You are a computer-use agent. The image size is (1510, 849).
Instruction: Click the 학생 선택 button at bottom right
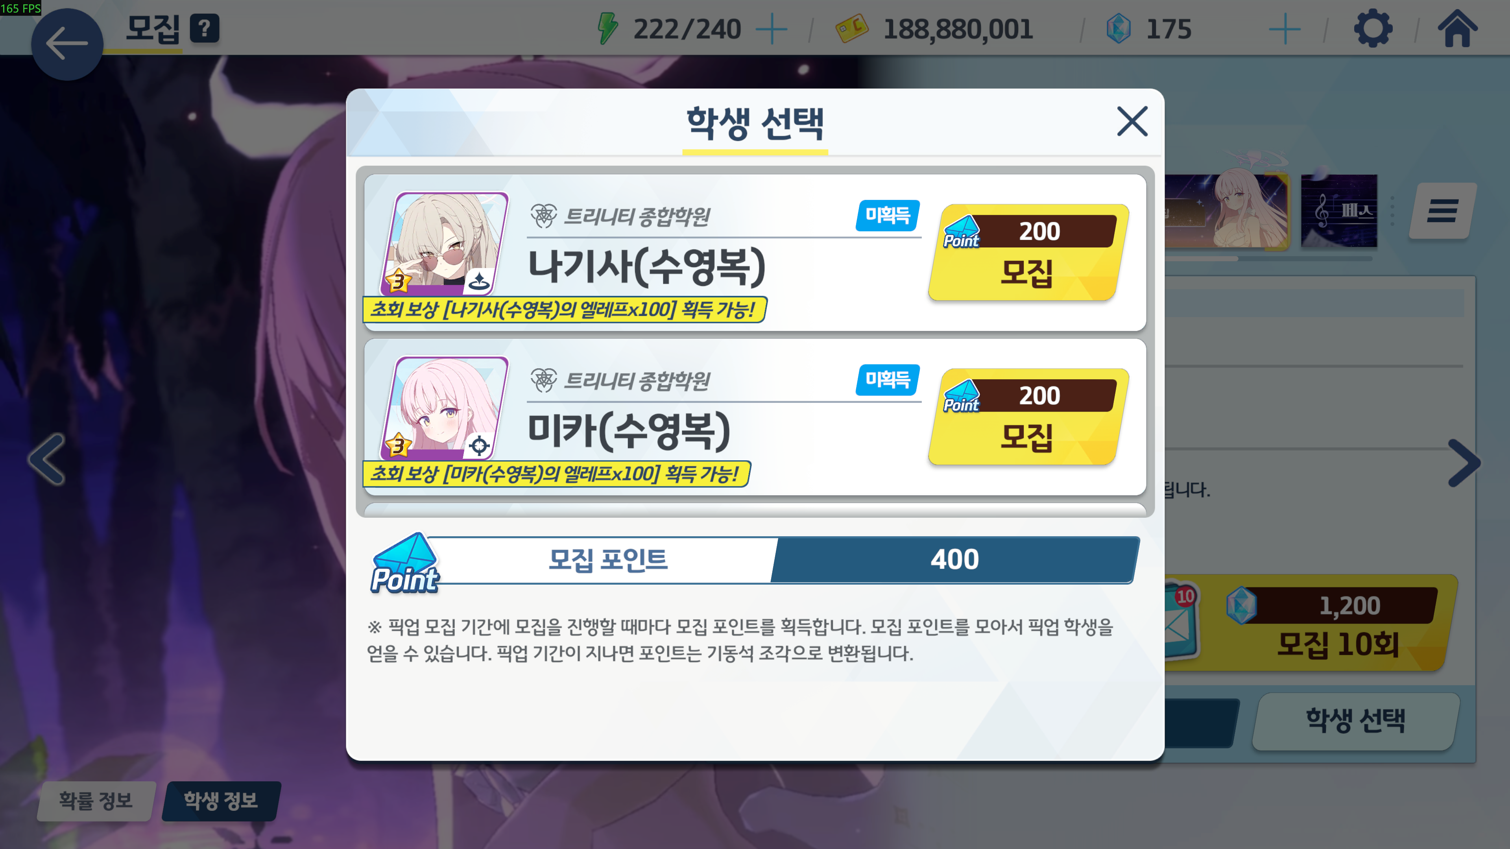[x=1355, y=721]
